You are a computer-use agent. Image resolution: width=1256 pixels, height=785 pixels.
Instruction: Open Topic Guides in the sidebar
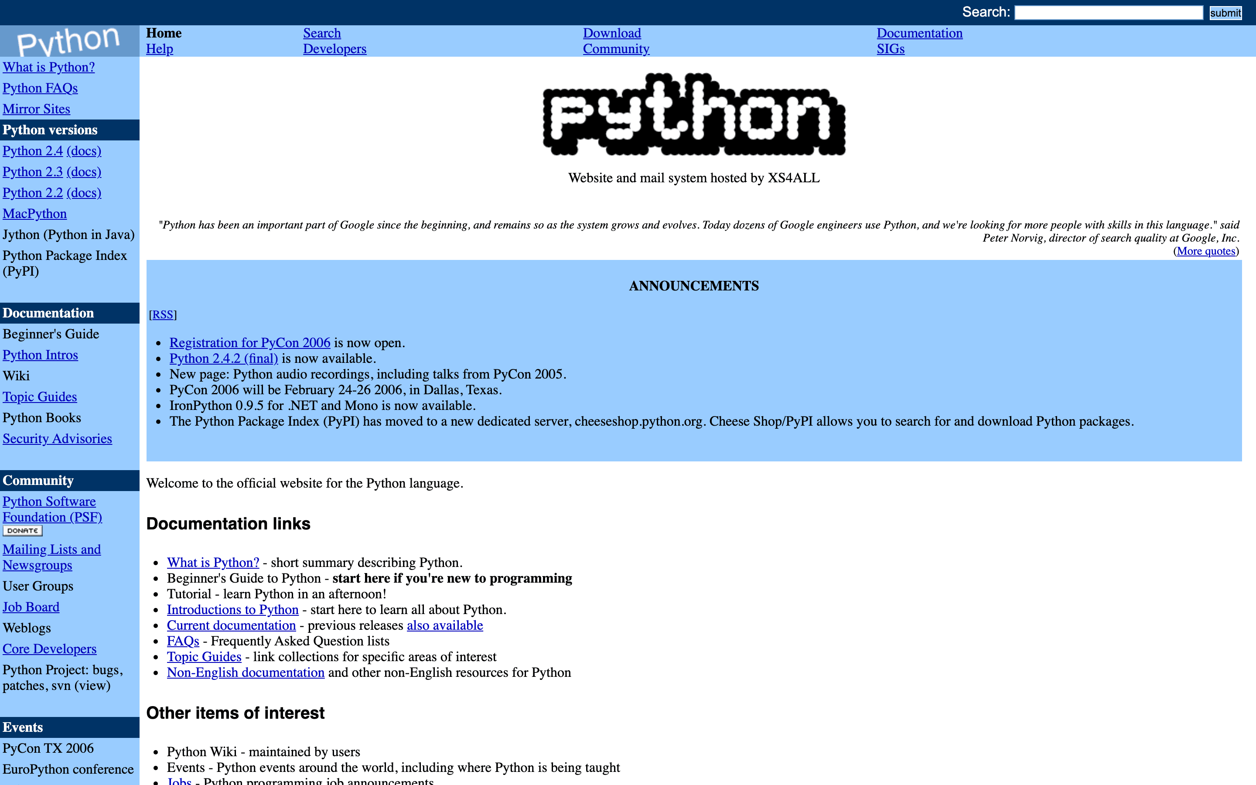40,397
